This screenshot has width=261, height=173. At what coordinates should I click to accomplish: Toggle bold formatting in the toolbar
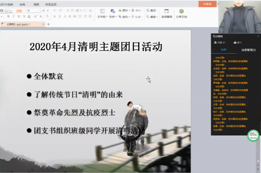tap(8, 16)
